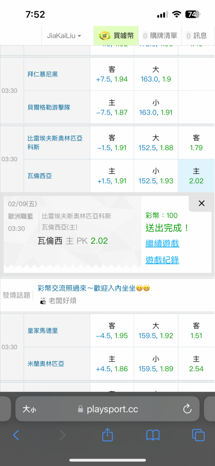
Task: Click the 繼續遊戲 link
Action: [162, 244]
